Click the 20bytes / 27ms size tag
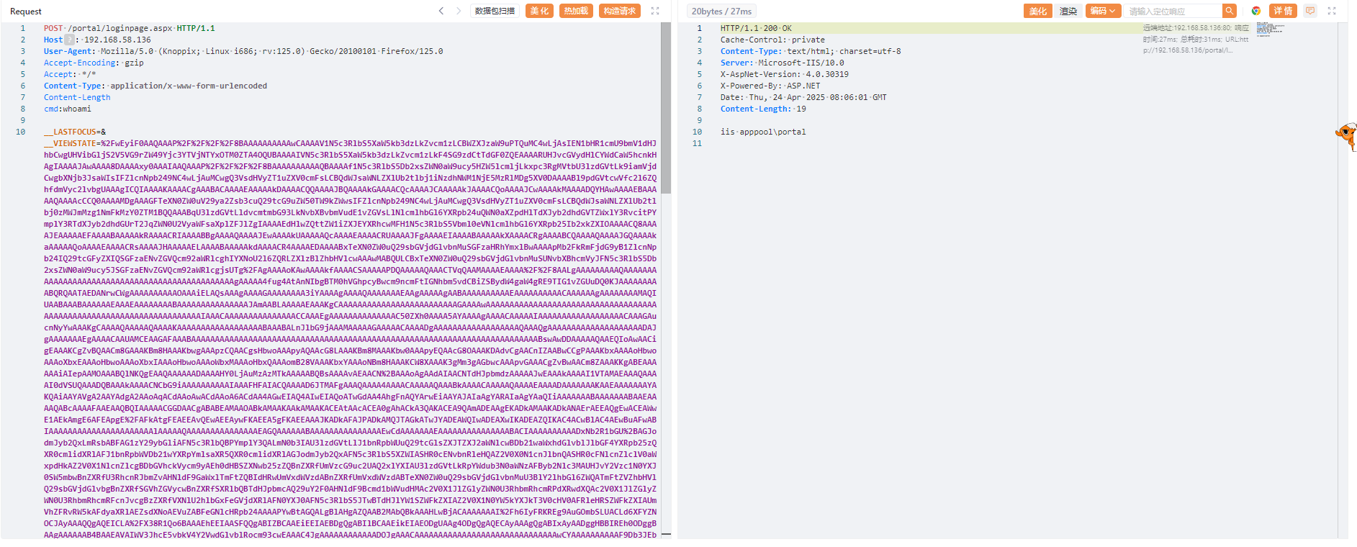1357x547 pixels. (721, 11)
